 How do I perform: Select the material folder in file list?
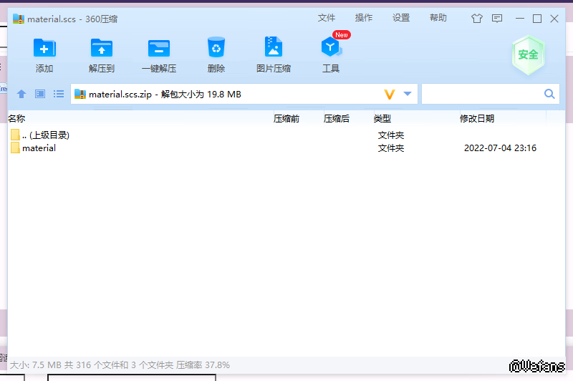[x=39, y=148]
